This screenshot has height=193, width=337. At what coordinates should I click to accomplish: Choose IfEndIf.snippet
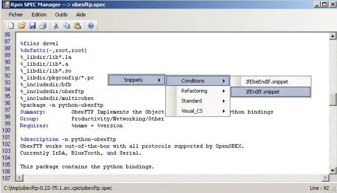pyautogui.click(x=271, y=92)
